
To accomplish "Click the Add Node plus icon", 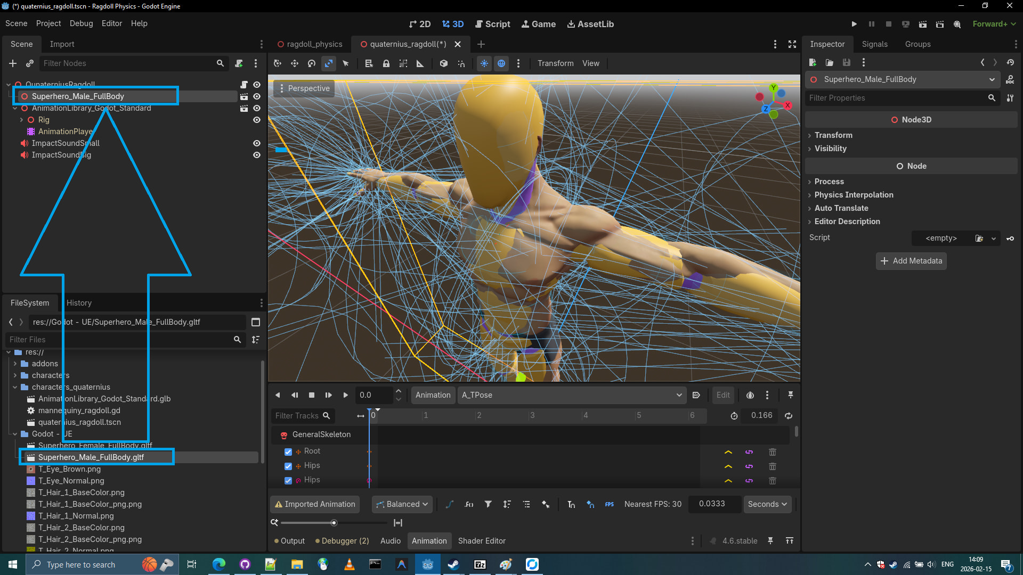I will tap(13, 63).
